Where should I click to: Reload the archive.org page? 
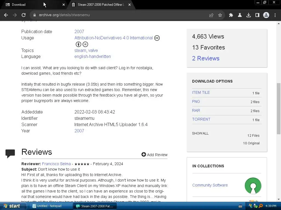pyautogui.click(x=24, y=15)
